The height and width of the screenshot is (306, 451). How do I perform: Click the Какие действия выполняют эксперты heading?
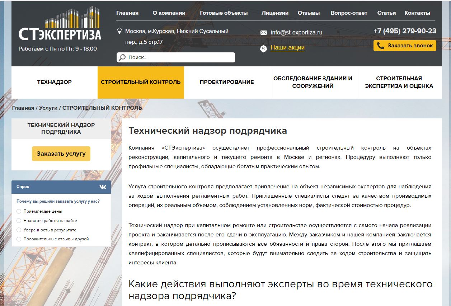tap(281, 291)
